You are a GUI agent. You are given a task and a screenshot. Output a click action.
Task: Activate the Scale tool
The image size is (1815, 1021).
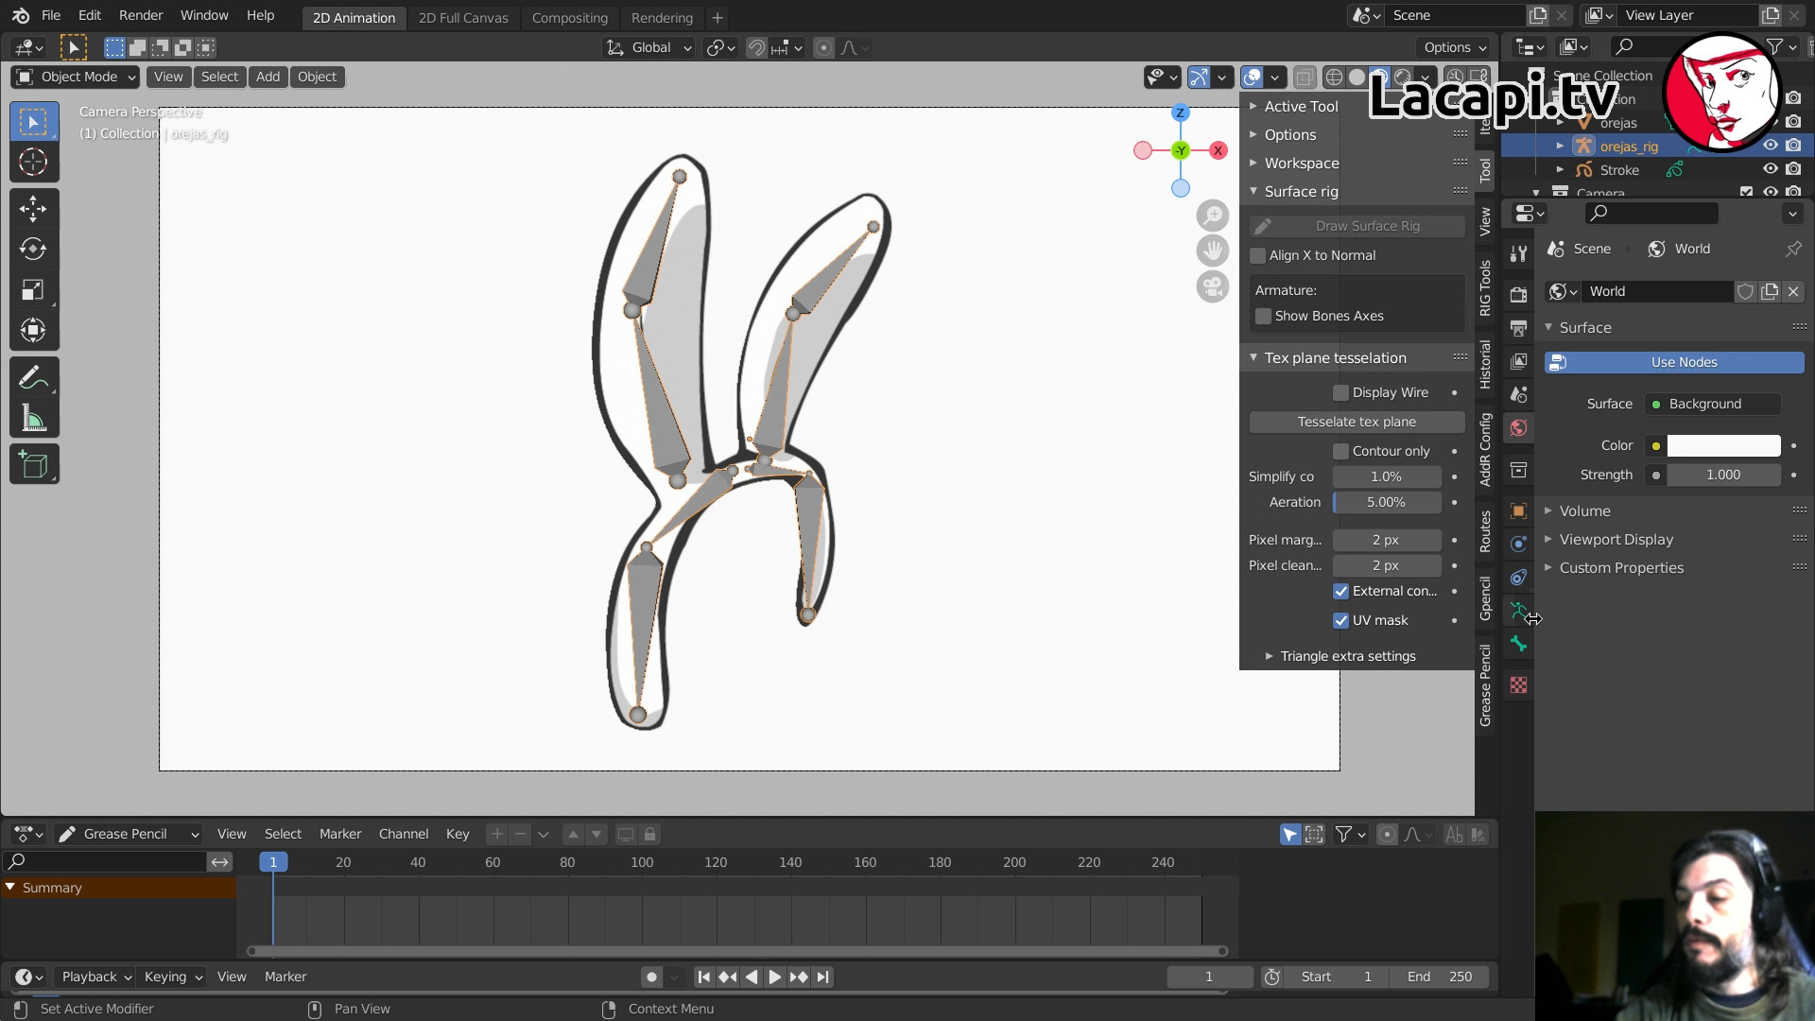(33, 289)
